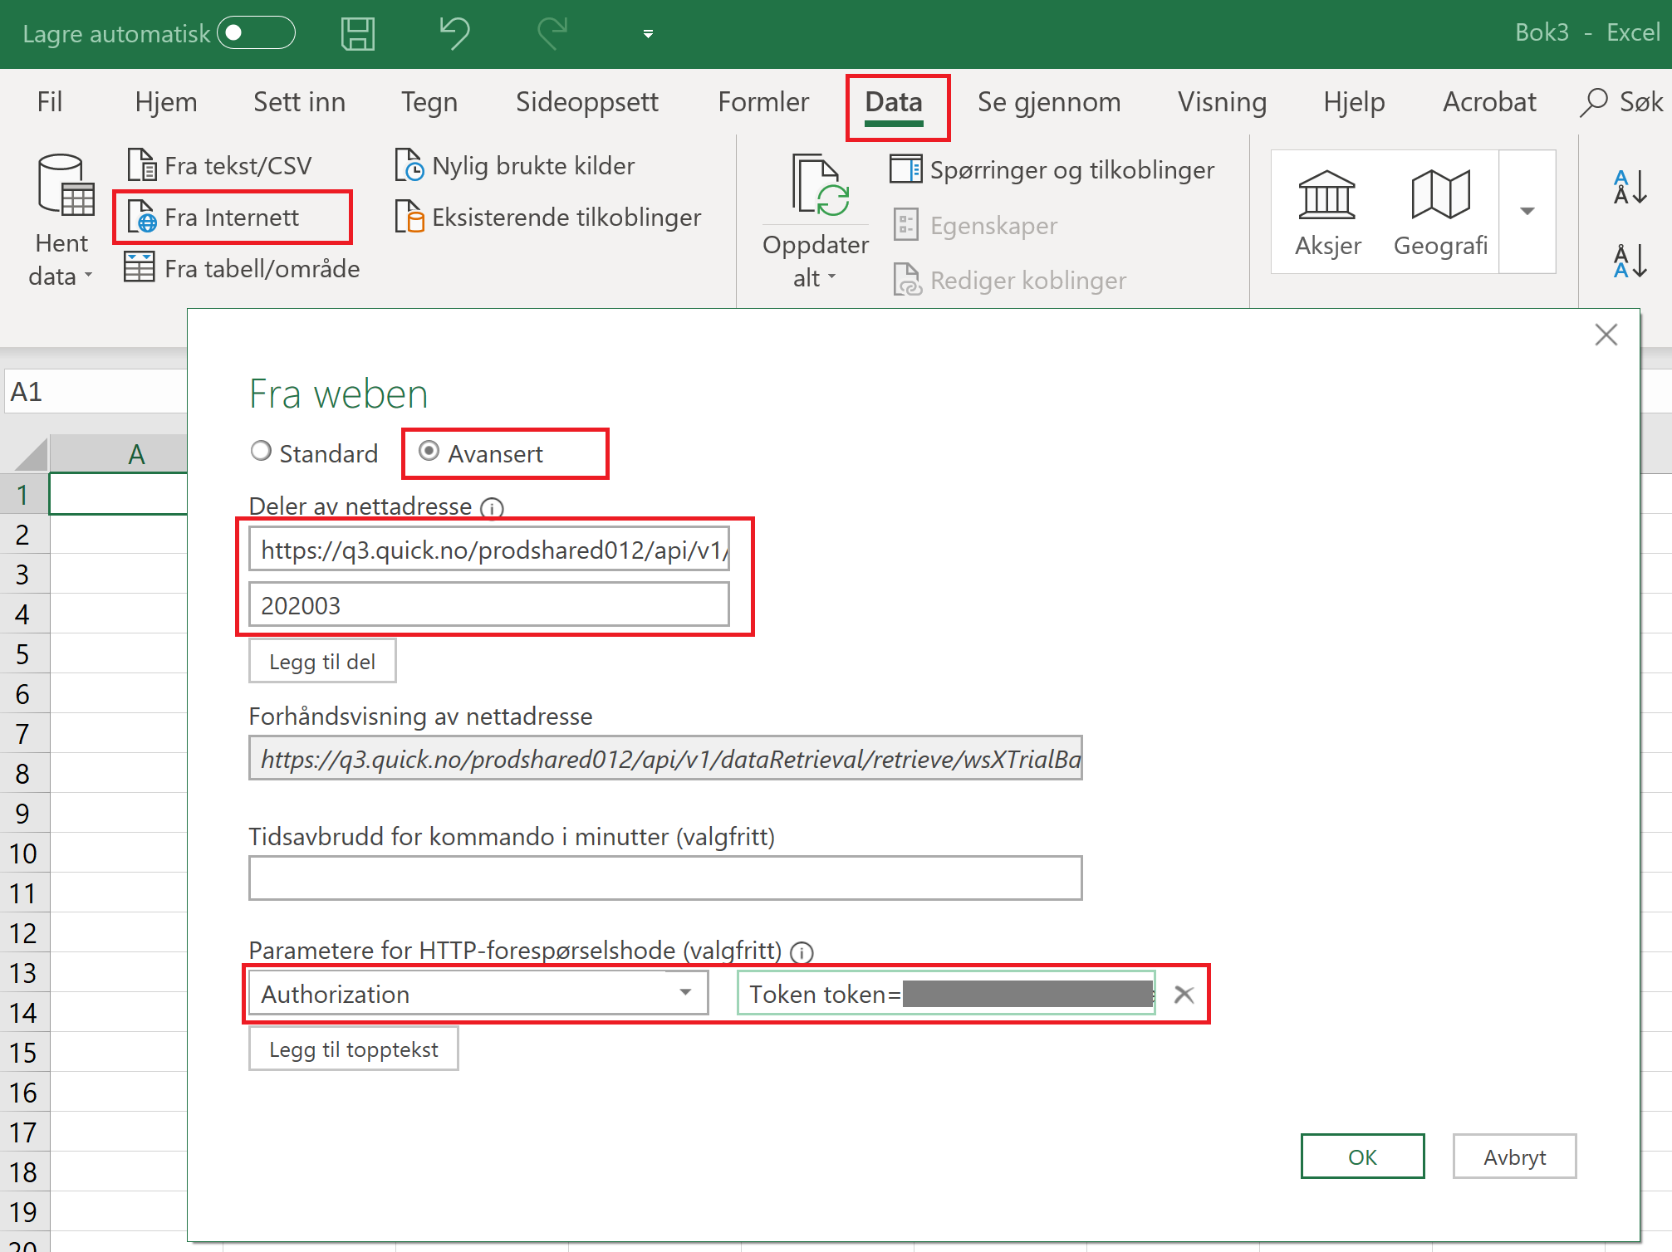Viewport: 1672px width, 1252px height.
Task: Open the Sett inn tab
Action: pyautogui.click(x=299, y=102)
